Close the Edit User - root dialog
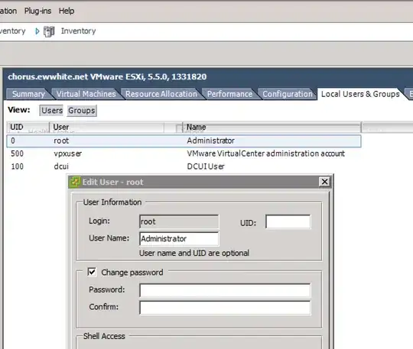 point(324,182)
